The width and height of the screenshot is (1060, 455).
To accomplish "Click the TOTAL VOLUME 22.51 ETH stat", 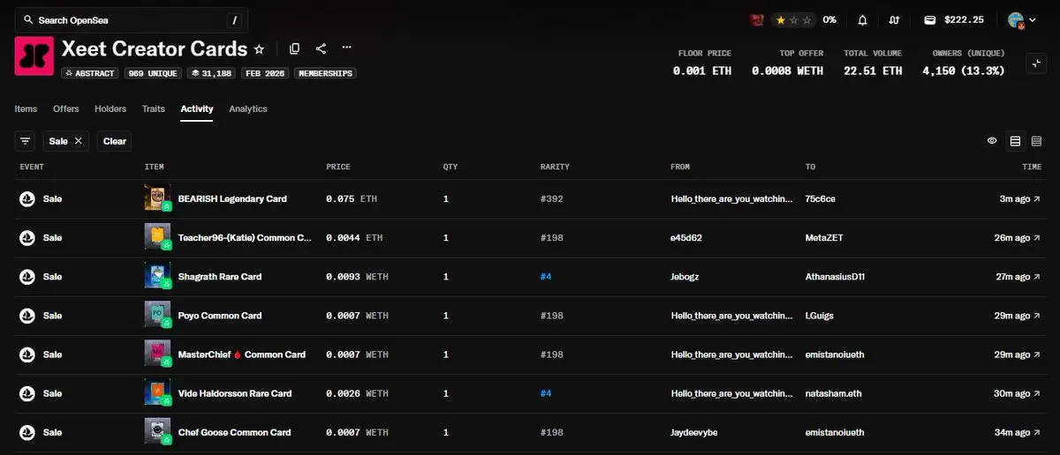I will tap(873, 63).
